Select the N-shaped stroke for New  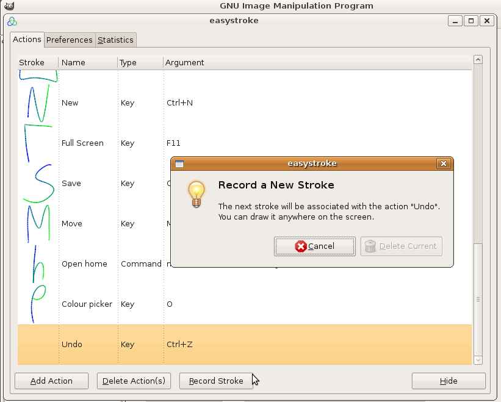coord(39,103)
